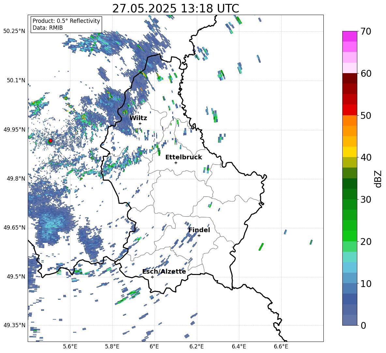Click the magenta 70 dBZ colorbar segment

coord(349,36)
